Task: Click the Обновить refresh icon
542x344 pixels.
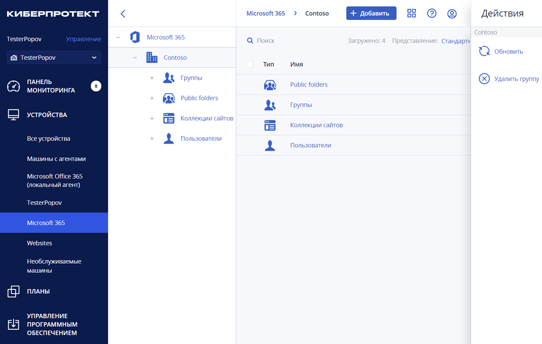Action: (484, 51)
